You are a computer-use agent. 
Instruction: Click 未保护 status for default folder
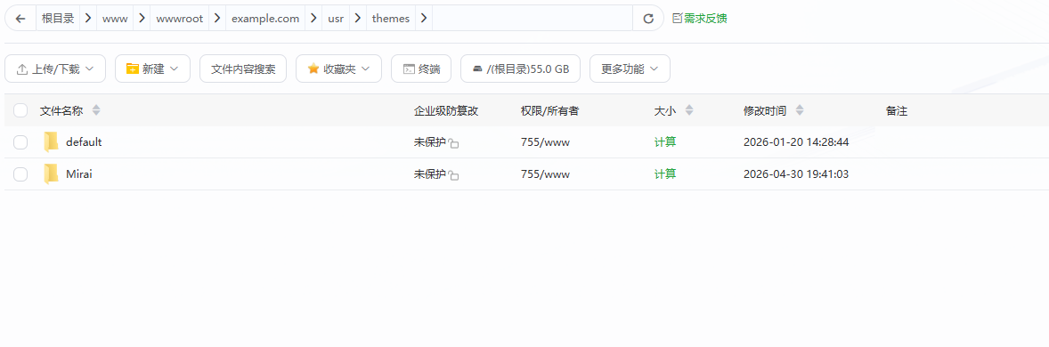click(x=429, y=141)
